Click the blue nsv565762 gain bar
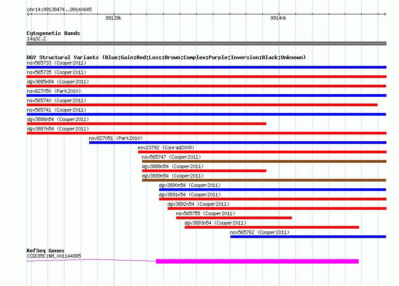Viewport: 399px width, 286px height. [308, 237]
